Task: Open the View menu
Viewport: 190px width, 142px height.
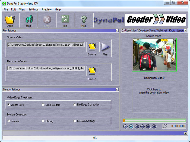Action: 22,9
